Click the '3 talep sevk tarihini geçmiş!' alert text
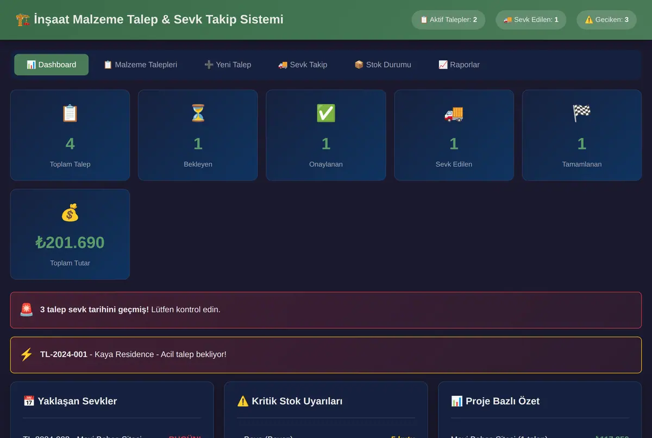The width and height of the screenshot is (652, 438). pyautogui.click(x=95, y=310)
